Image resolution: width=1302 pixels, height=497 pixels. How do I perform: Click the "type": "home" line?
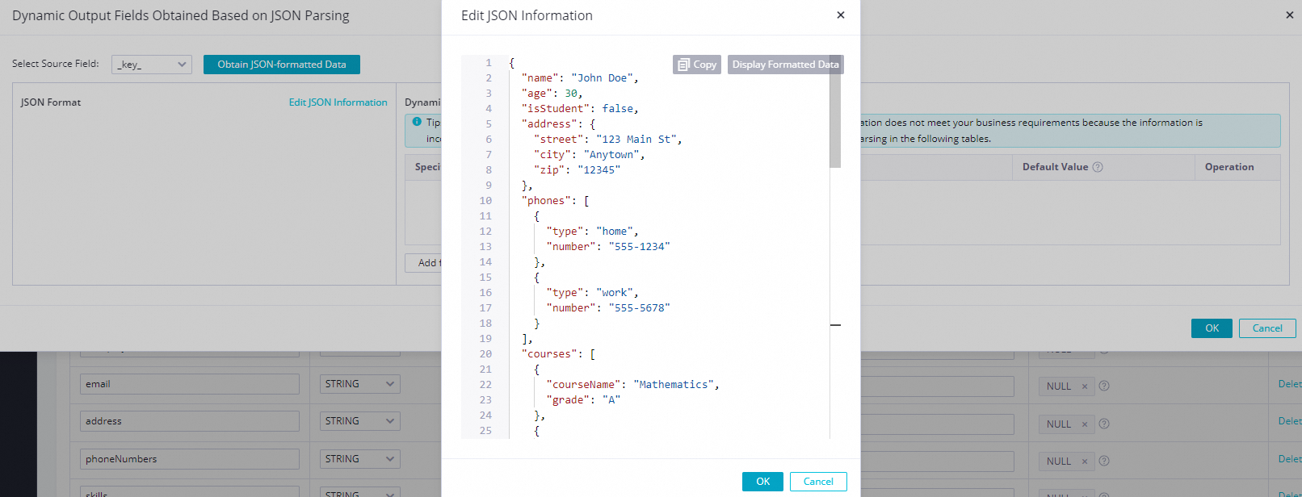click(593, 232)
